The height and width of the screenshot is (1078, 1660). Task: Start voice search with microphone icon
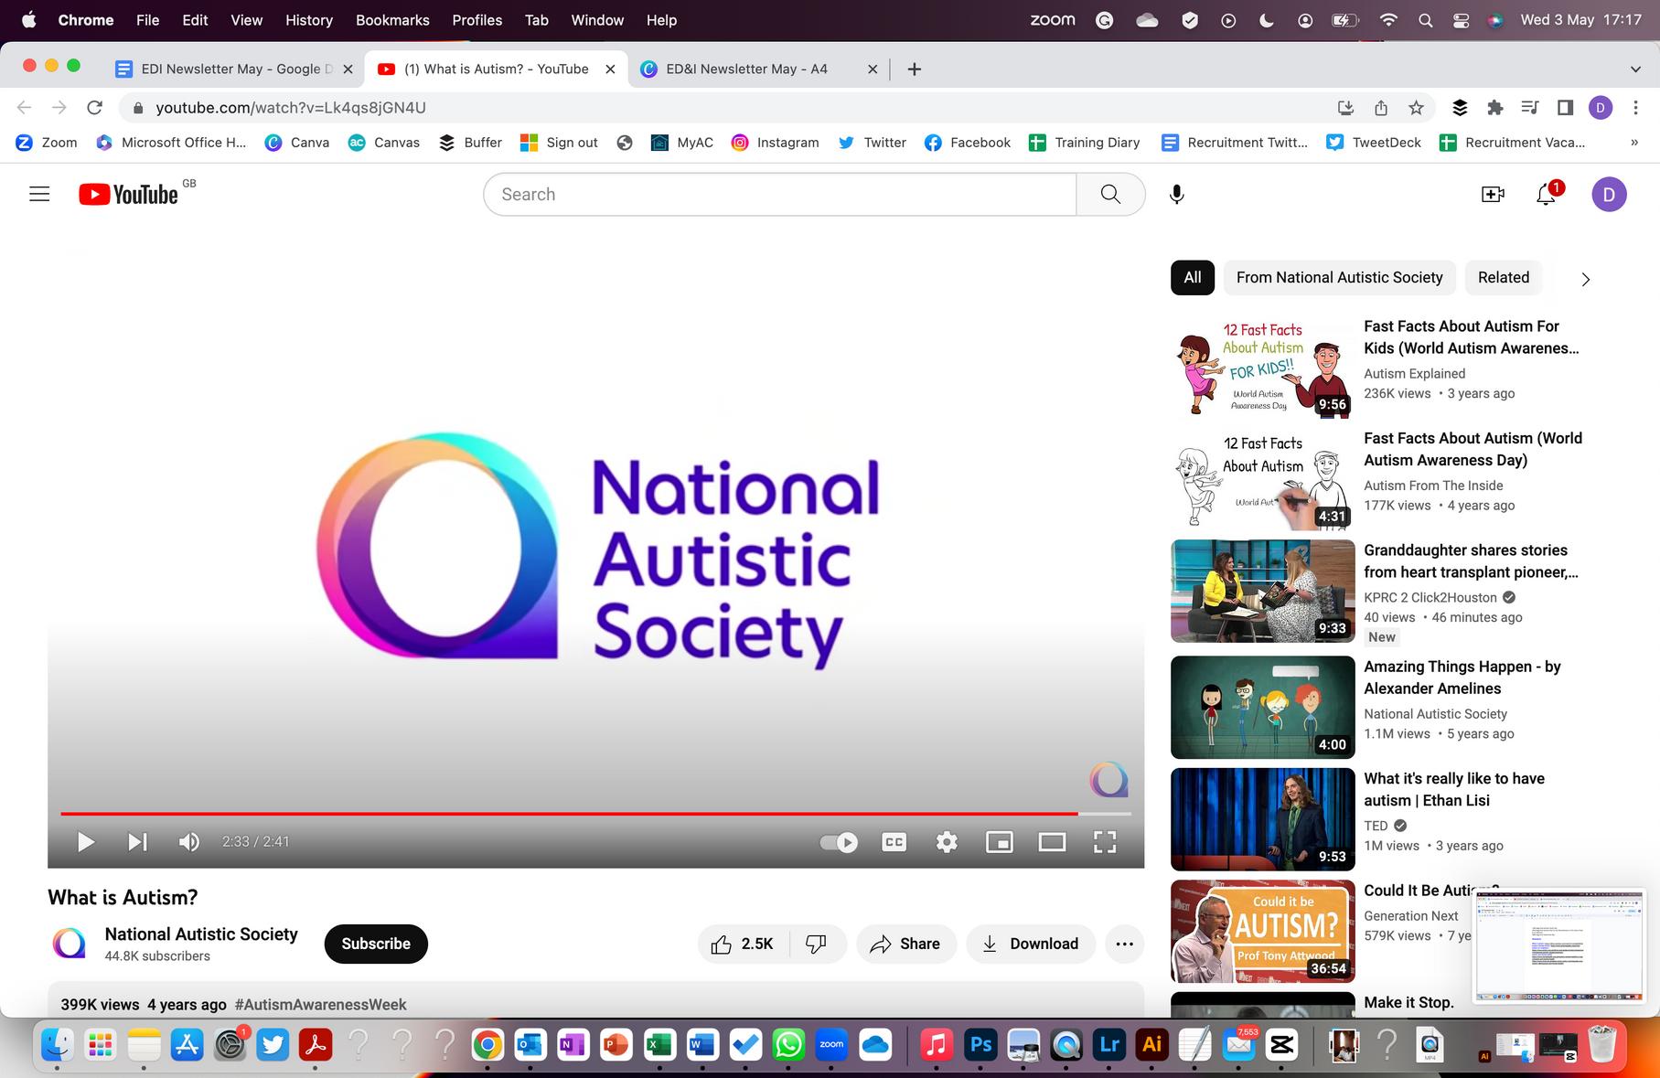pos(1177,194)
